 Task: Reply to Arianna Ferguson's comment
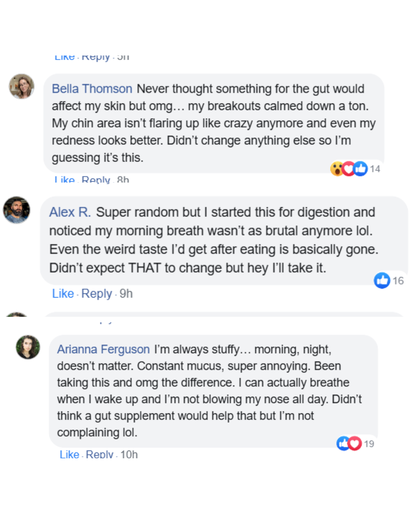click(99, 454)
